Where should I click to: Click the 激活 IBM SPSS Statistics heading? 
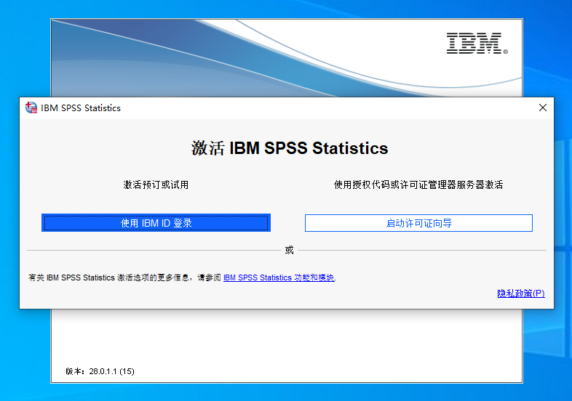point(290,148)
